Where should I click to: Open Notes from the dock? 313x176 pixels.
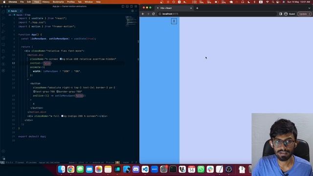pyautogui.click(x=108, y=169)
